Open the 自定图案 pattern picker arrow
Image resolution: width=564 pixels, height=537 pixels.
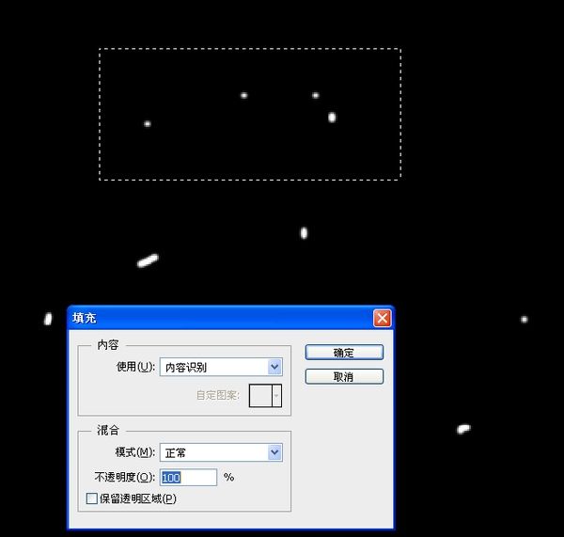276,396
